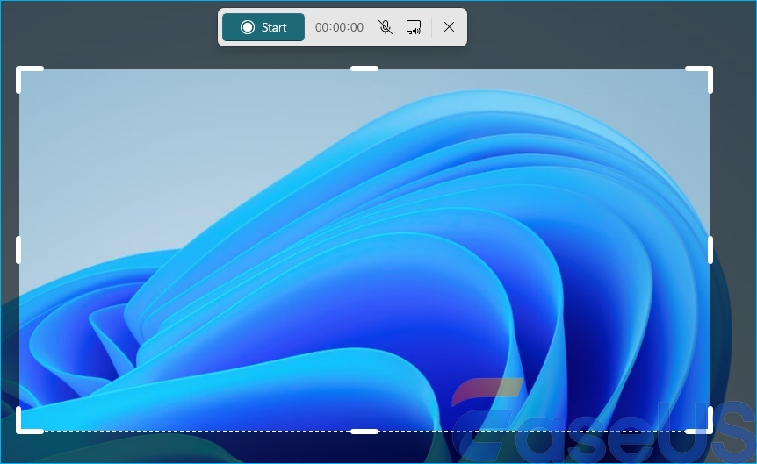Unmute the microphone icon
The width and height of the screenshot is (757, 464).
point(386,27)
